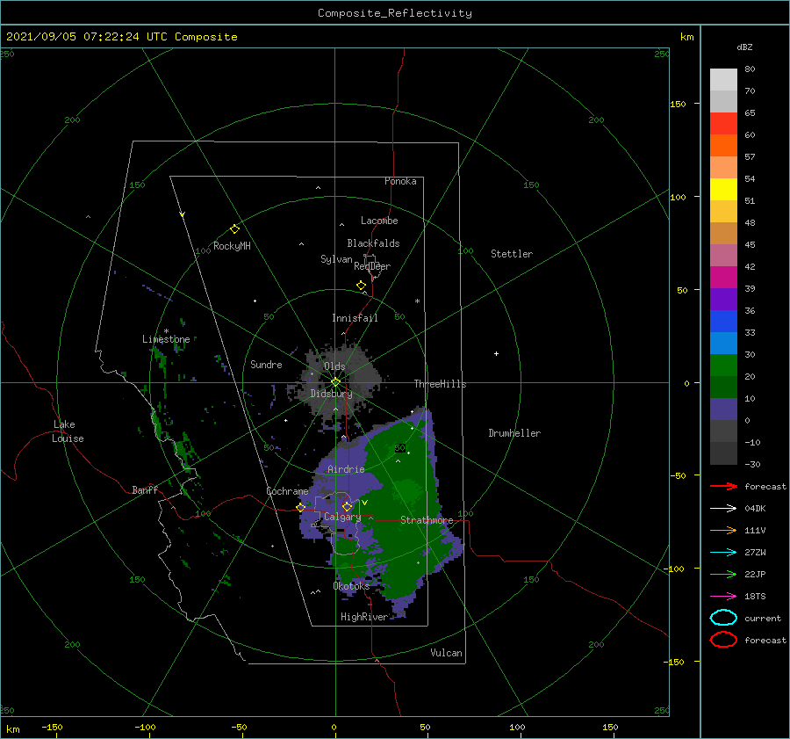This screenshot has width=790, height=739.
Task: Click the Strathmore label
Action: [x=427, y=520]
